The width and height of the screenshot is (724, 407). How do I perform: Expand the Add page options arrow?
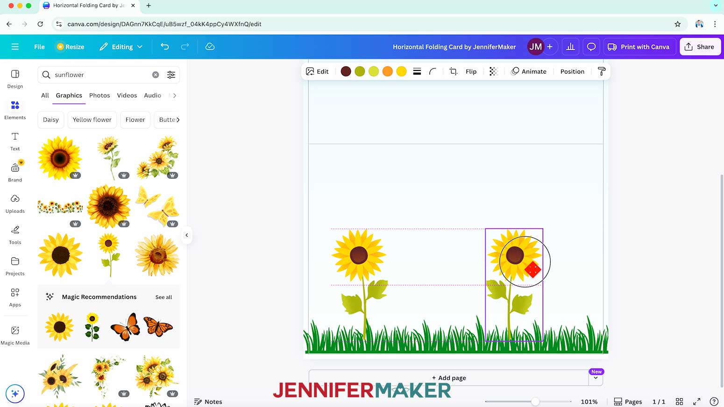coord(596,378)
